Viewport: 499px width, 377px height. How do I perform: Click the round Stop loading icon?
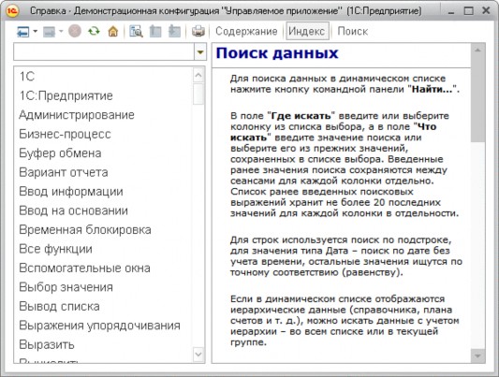(75, 31)
